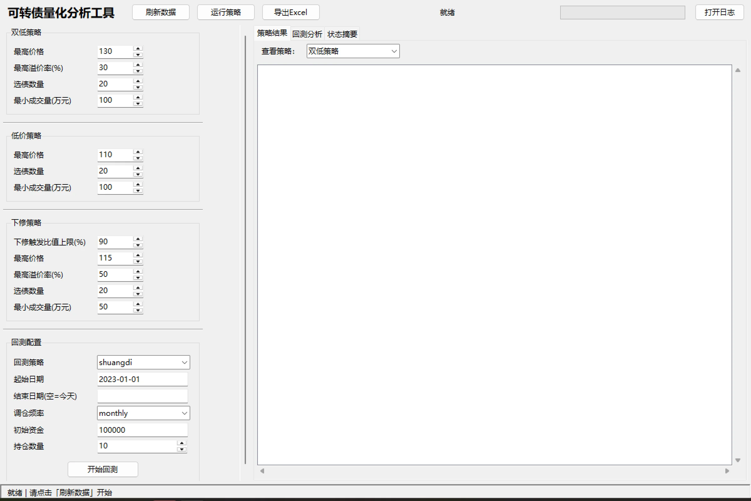Increase 双低策略 最小成交量 with up arrow
Viewport: 751px width, 501px height.
pos(138,97)
